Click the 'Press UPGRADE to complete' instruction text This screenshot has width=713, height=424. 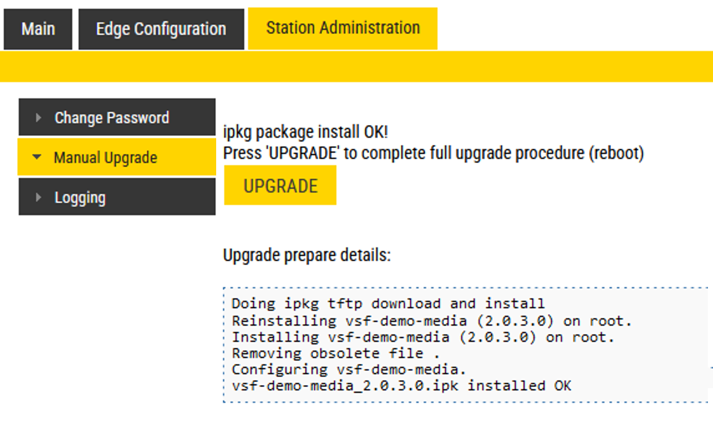pyautogui.click(x=433, y=153)
